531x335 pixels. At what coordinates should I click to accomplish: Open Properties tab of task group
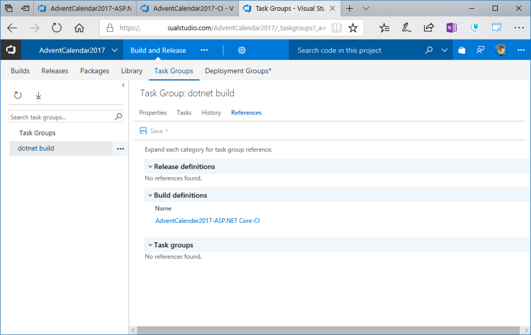tap(153, 113)
